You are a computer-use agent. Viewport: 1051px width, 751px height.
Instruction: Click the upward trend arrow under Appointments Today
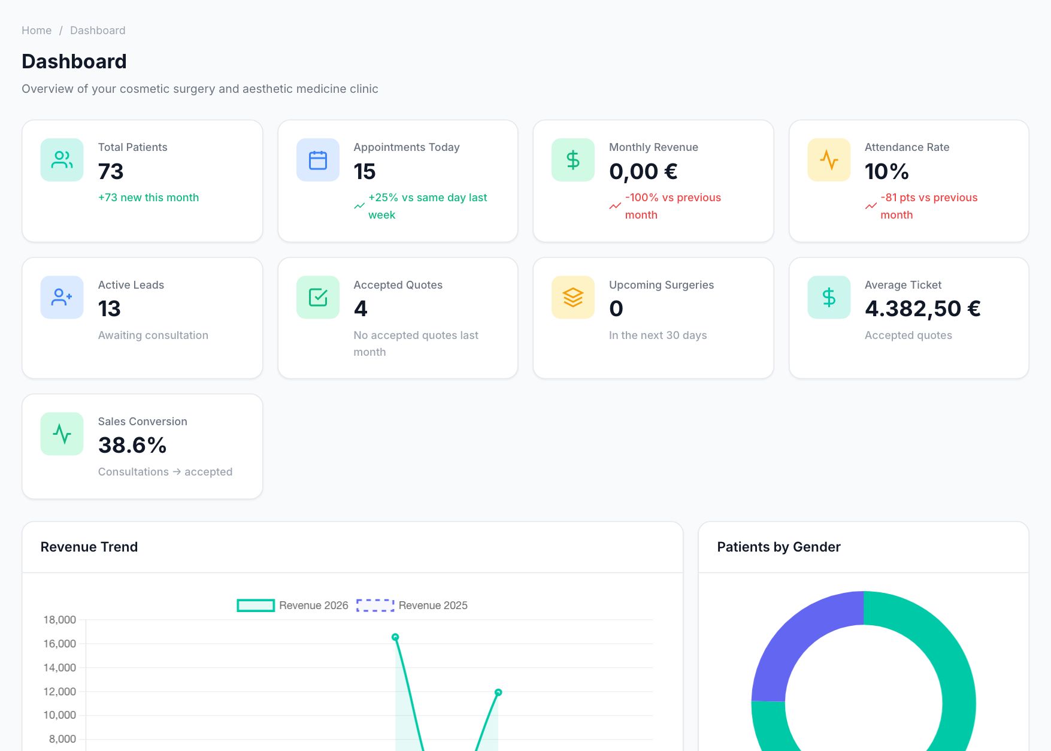(359, 206)
